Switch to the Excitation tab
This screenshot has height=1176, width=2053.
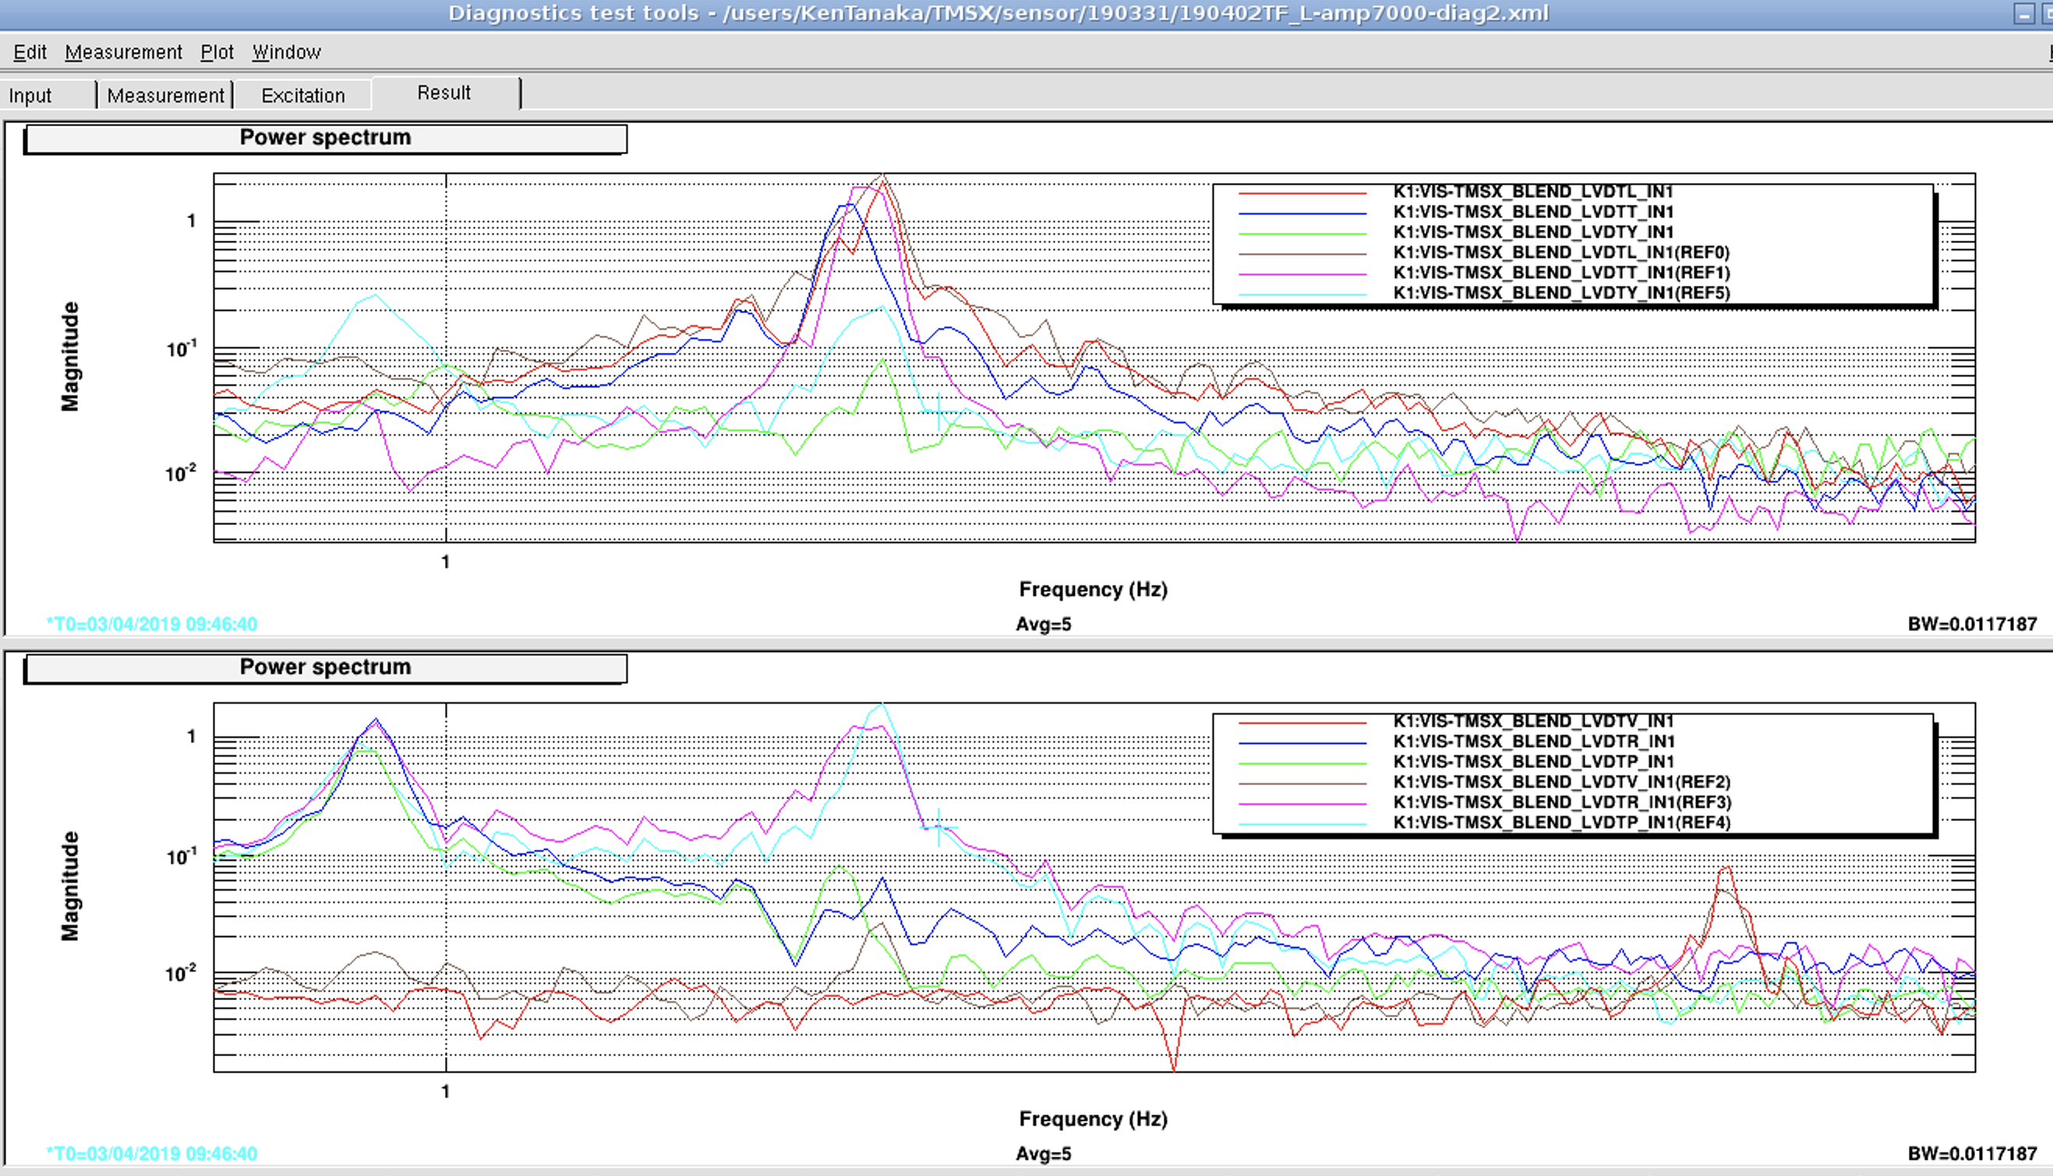coord(303,95)
